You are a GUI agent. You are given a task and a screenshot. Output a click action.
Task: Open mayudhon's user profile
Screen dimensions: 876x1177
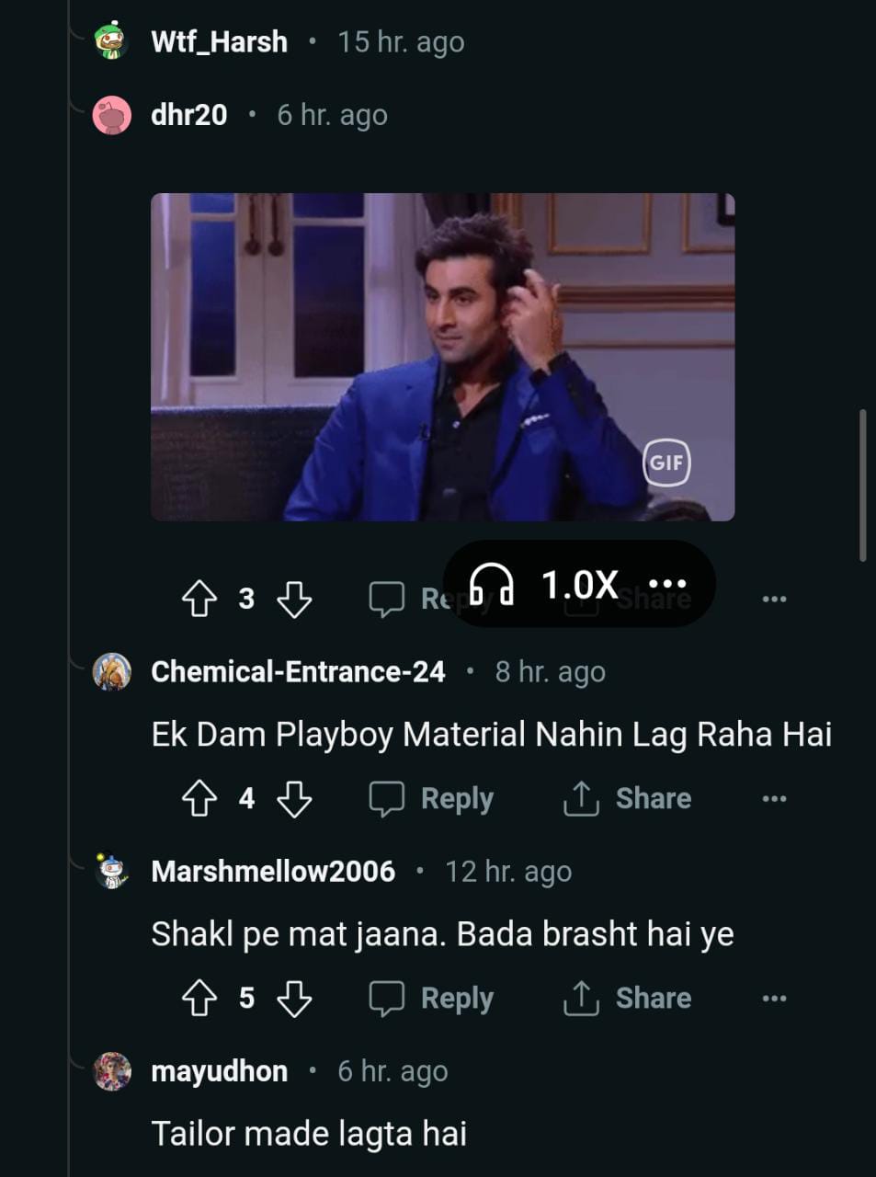(x=219, y=1071)
